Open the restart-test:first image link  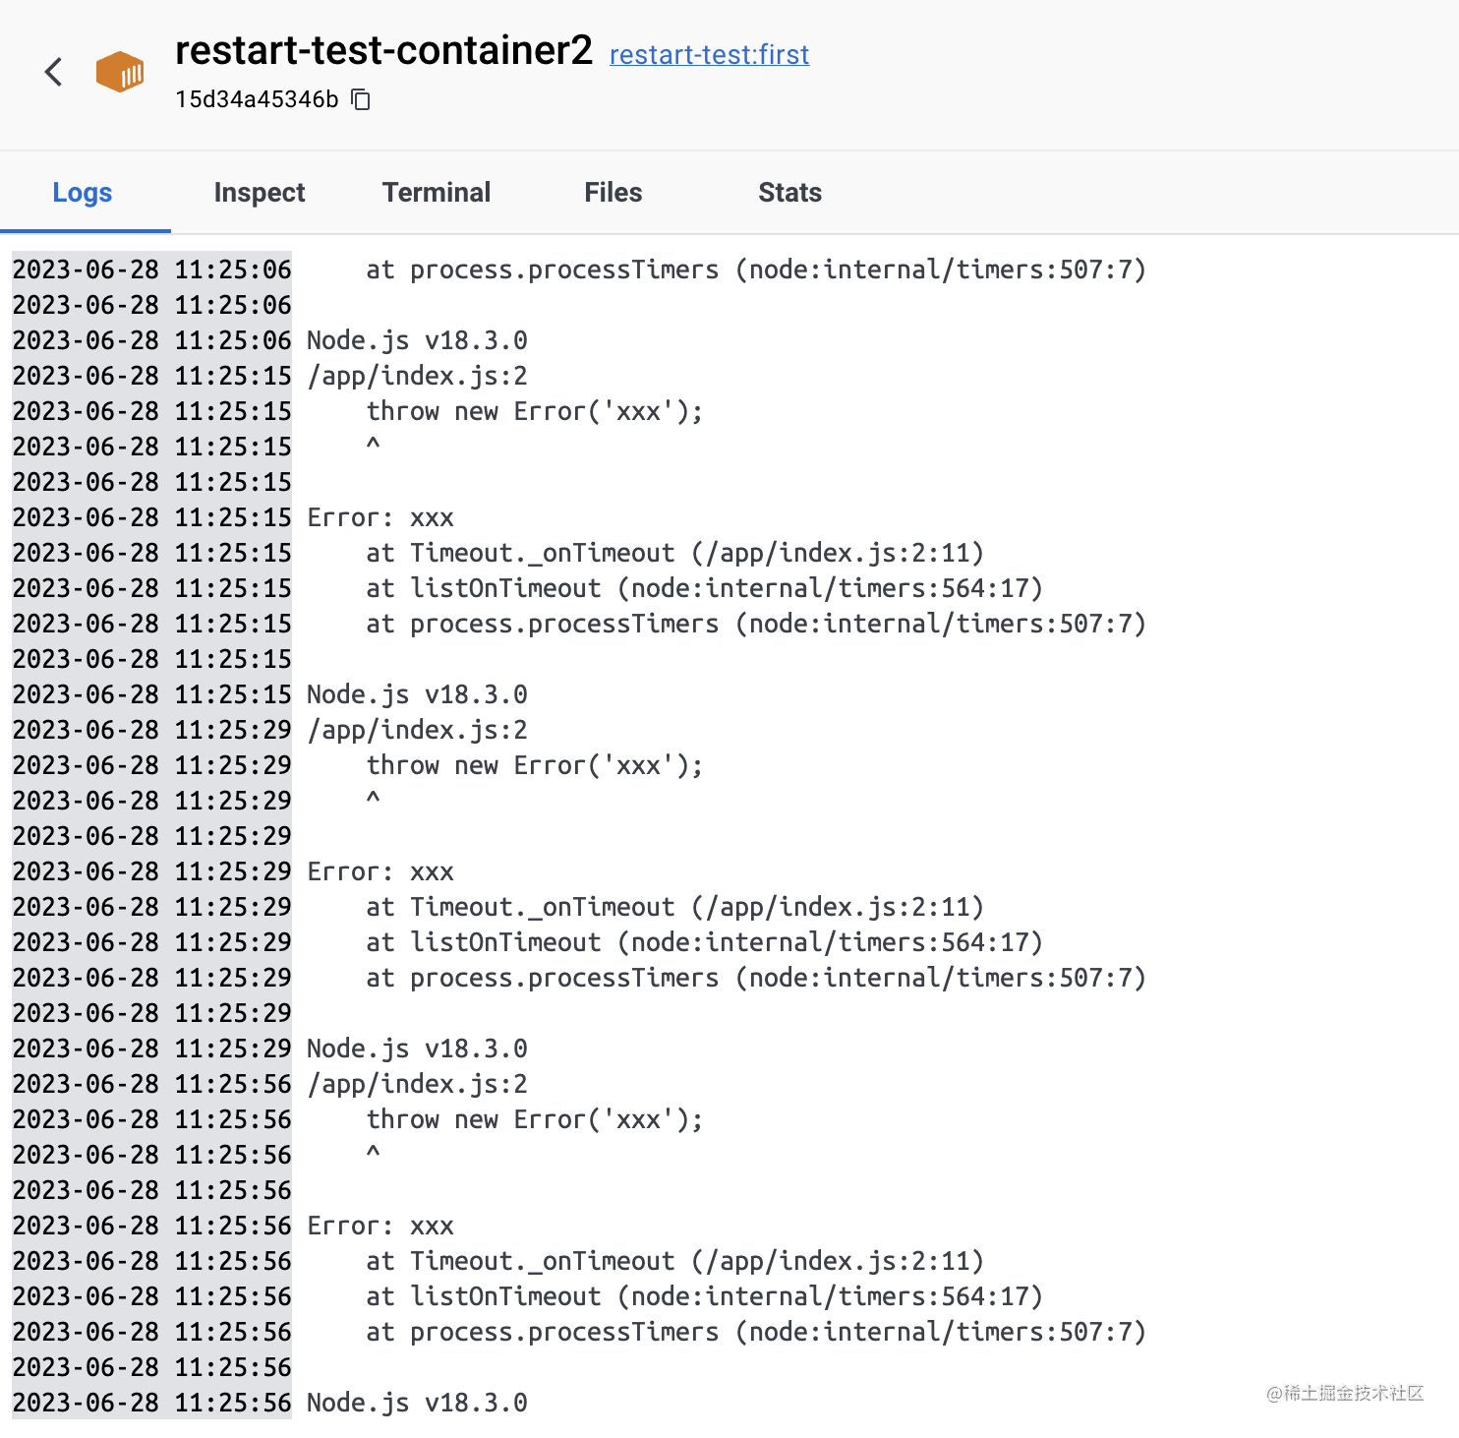pyautogui.click(x=709, y=55)
